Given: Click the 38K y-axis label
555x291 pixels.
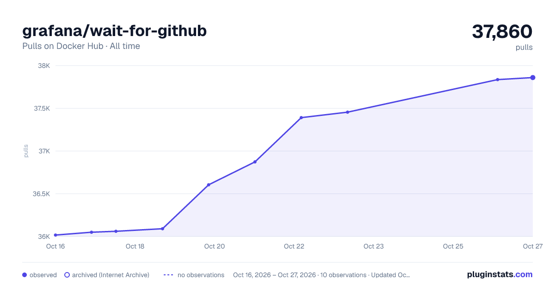Looking at the screenshot, I should (x=43, y=66).
